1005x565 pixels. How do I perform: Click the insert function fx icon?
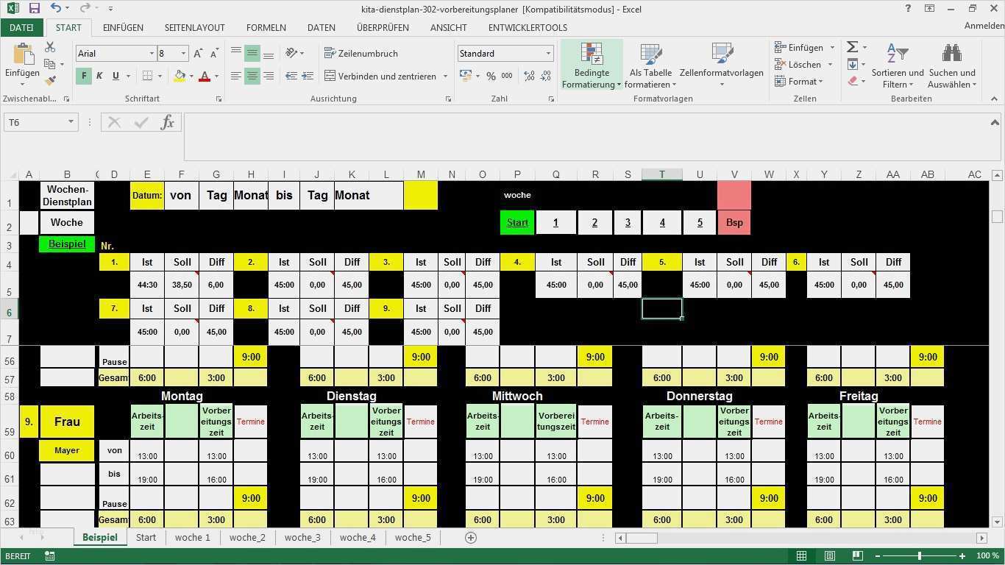coord(168,122)
